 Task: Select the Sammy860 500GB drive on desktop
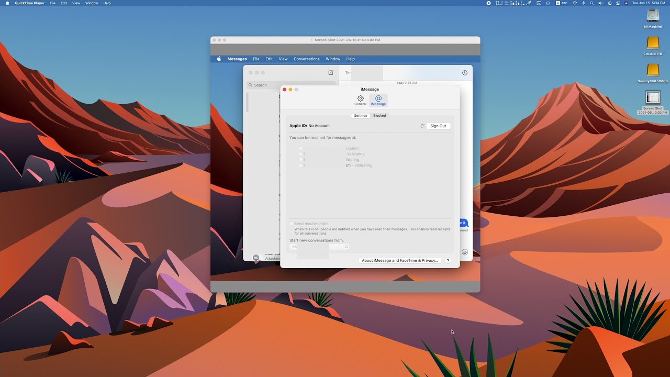click(653, 73)
